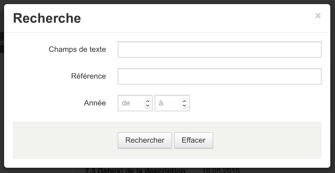Image resolution: width=335 pixels, height=173 pixels.
Task: Close the Recherche dialog with the X
Action: coord(318,16)
